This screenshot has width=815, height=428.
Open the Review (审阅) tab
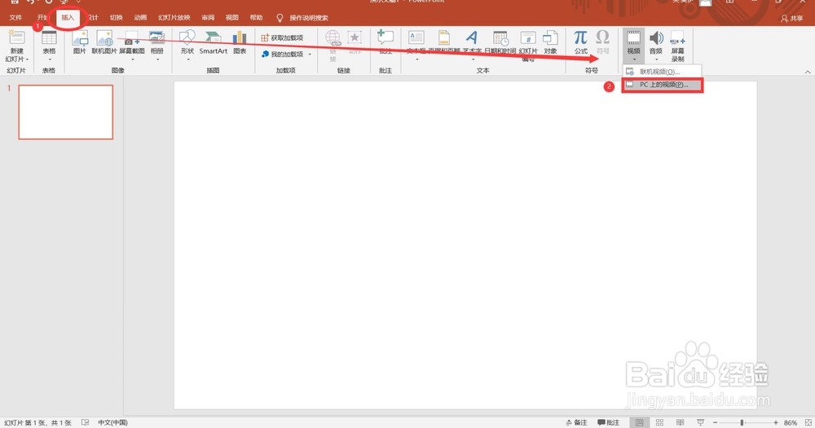208,18
